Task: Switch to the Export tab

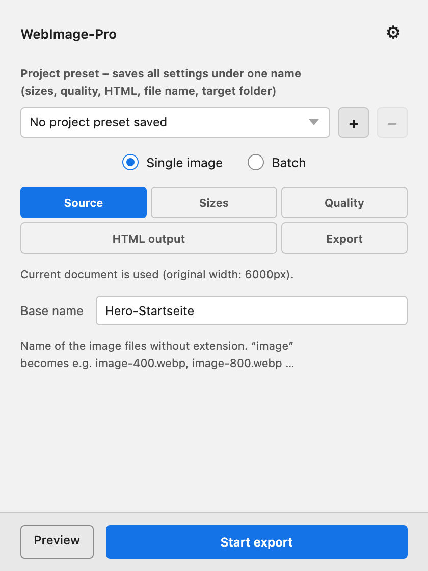Action: 344,238
